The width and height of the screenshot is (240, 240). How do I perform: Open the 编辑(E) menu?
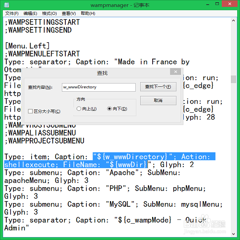[30, 13]
